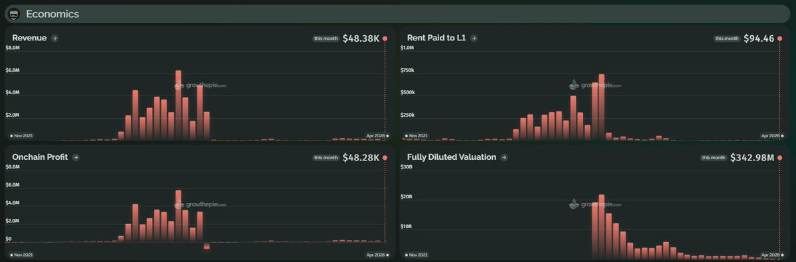Click Rent Paid $250k axis label
The image size is (796, 262).
click(407, 115)
